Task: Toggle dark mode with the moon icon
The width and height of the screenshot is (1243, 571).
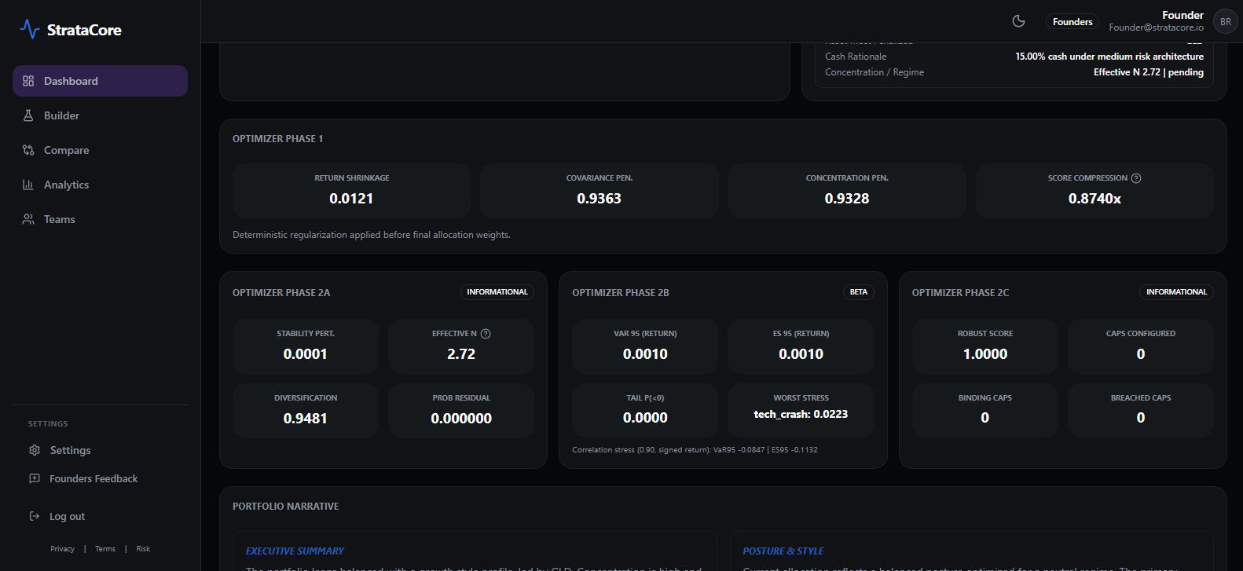Action: pyautogui.click(x=1018, y=21)
